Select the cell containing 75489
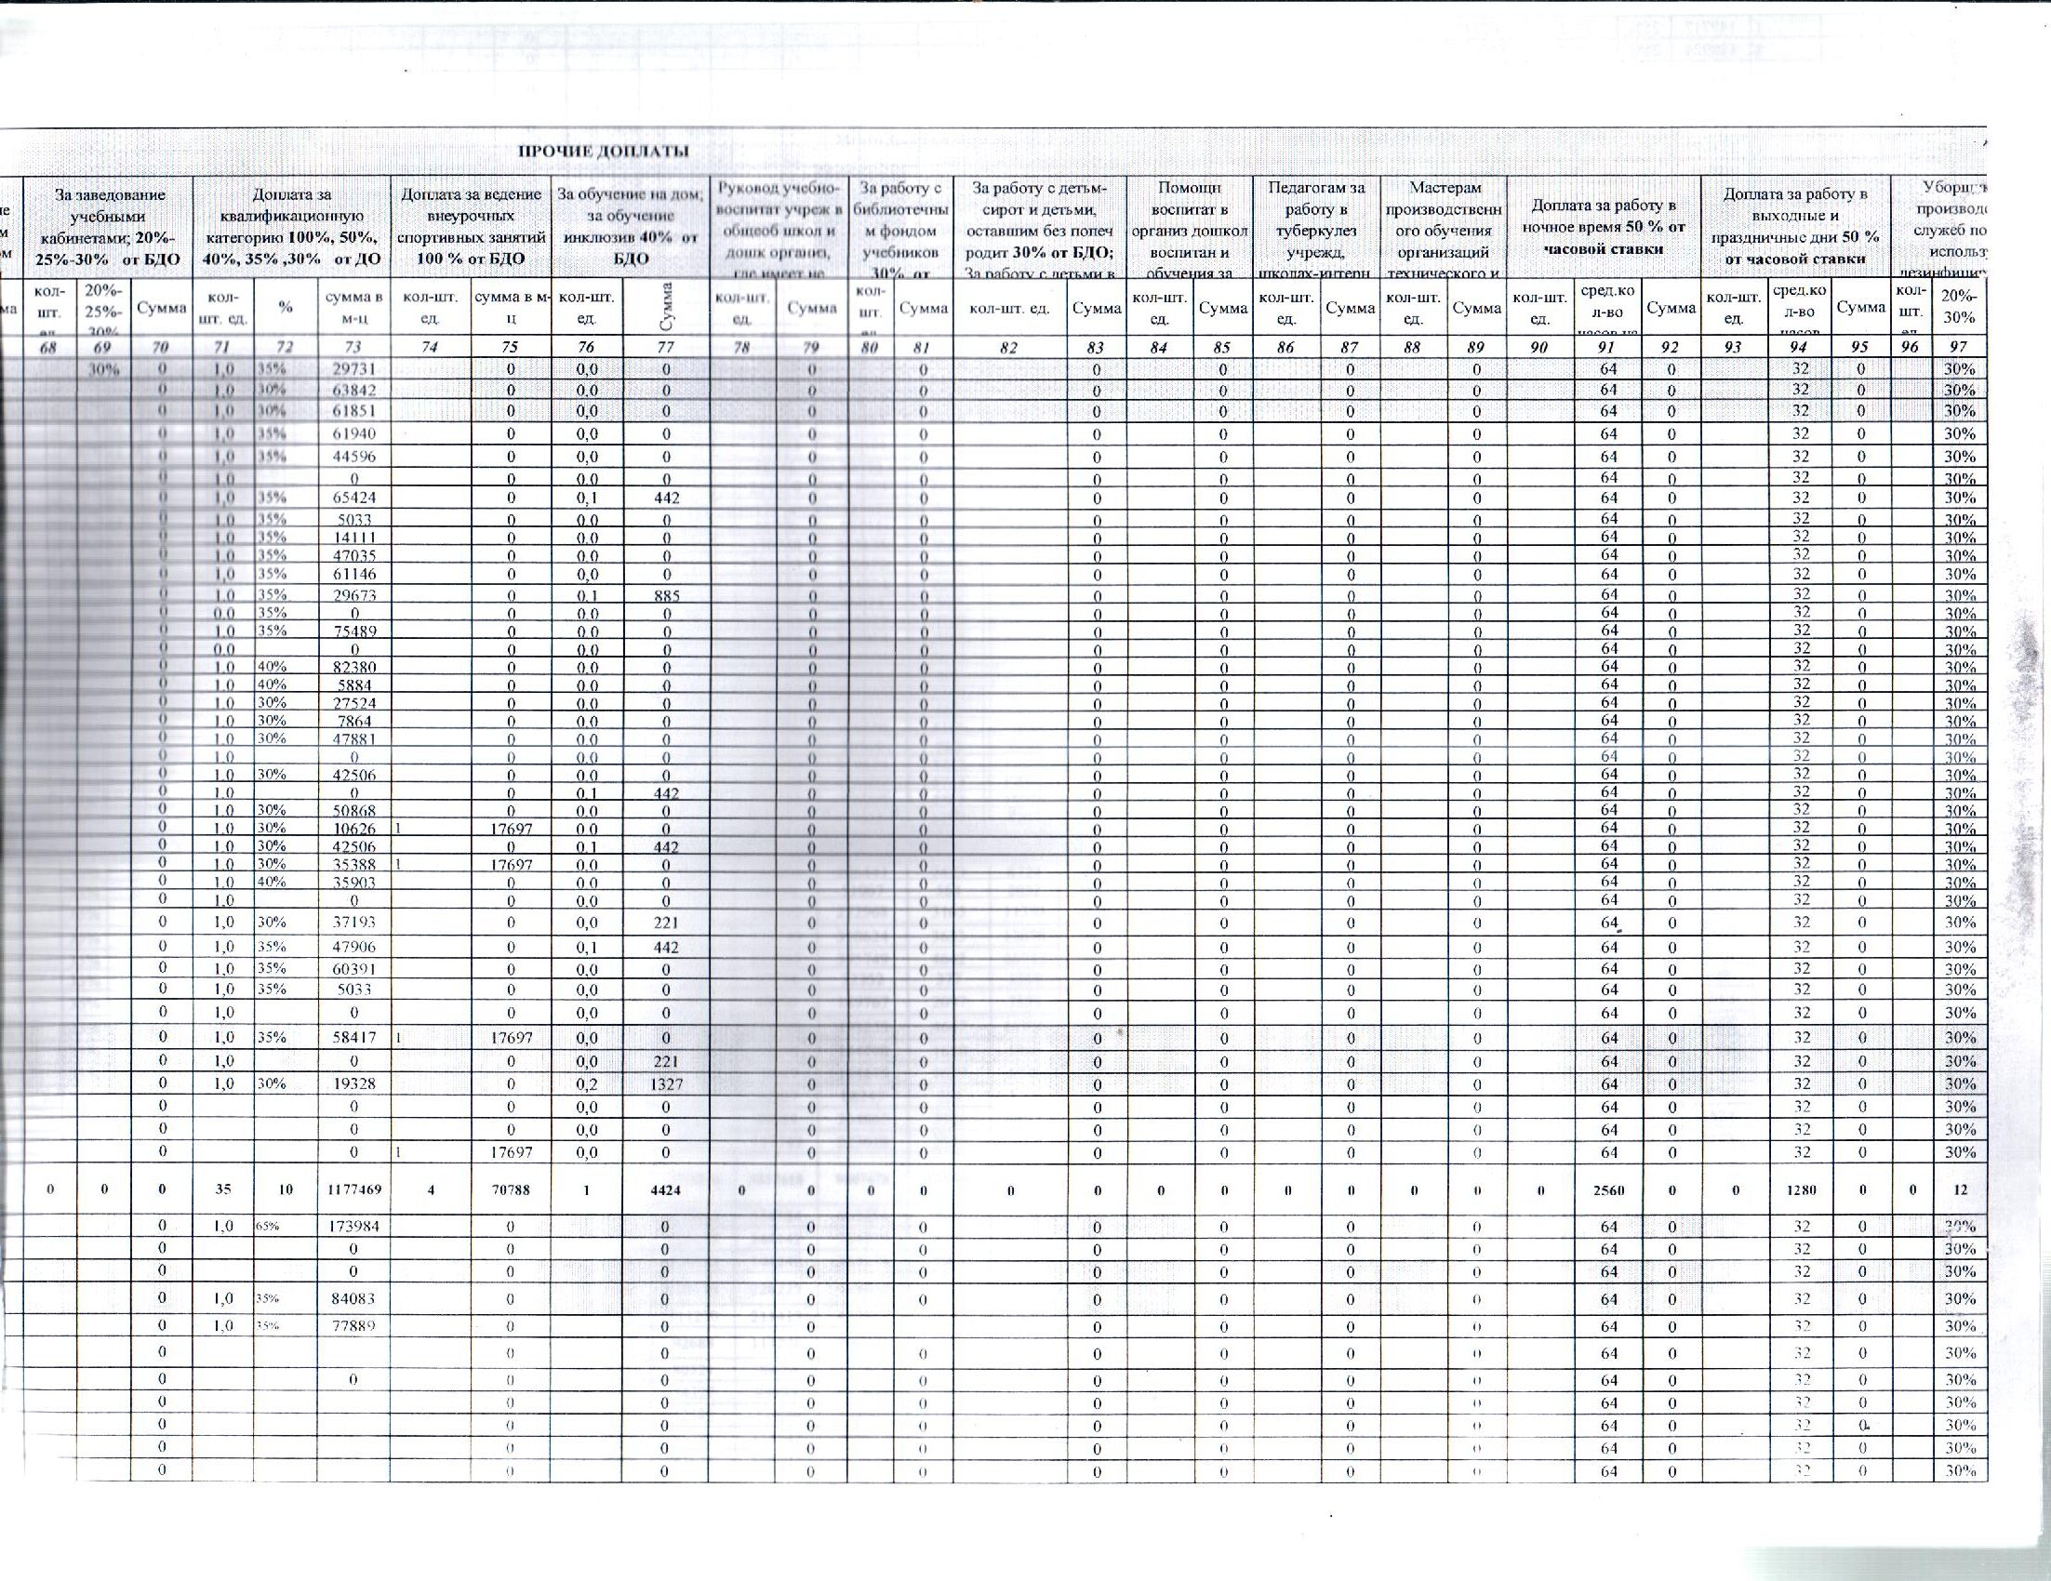The width and height of the screenshot is (2051, 1581). pyautogui.click(x=356, y=631)
